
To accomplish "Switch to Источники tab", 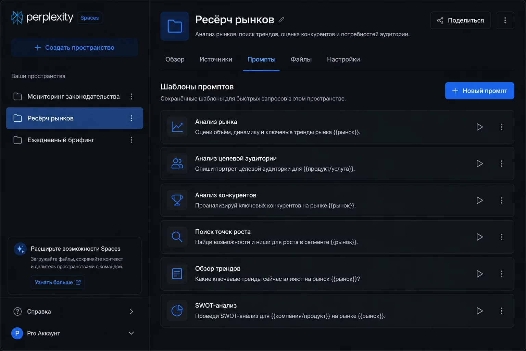I will click(216, 60).
